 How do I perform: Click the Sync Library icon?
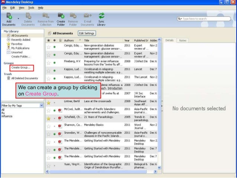(x=101, y=16)
